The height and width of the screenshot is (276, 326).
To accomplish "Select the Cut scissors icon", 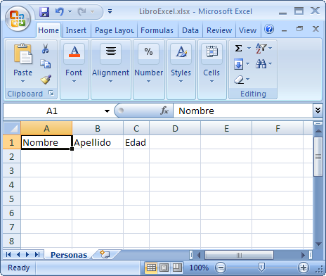I will pyautogui.click(x=46, y=49).
